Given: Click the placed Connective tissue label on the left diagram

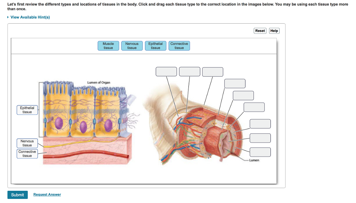Looking at the screenshot, I should click(27, 154).
